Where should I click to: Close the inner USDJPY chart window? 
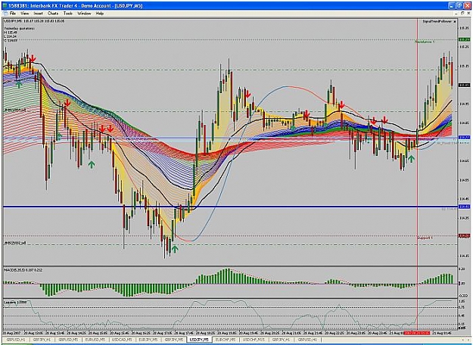468,14
